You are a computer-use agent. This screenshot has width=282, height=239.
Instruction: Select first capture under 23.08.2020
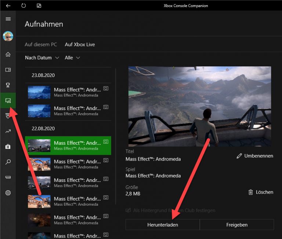(x=68, y=92)
